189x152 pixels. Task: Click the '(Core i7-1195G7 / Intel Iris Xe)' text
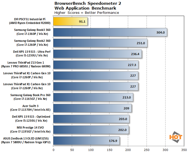pos(30,132)
